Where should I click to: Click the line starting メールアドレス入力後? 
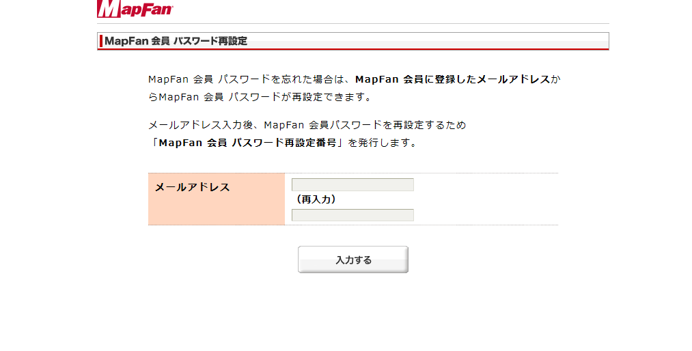307,125
